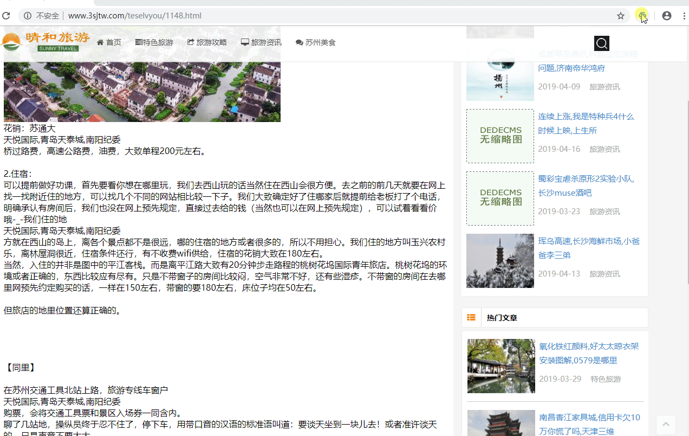Open the article 氧化铁红颜料,好太太晾衣架
Screen dimensions: 689x436
(x=589, y=353)
